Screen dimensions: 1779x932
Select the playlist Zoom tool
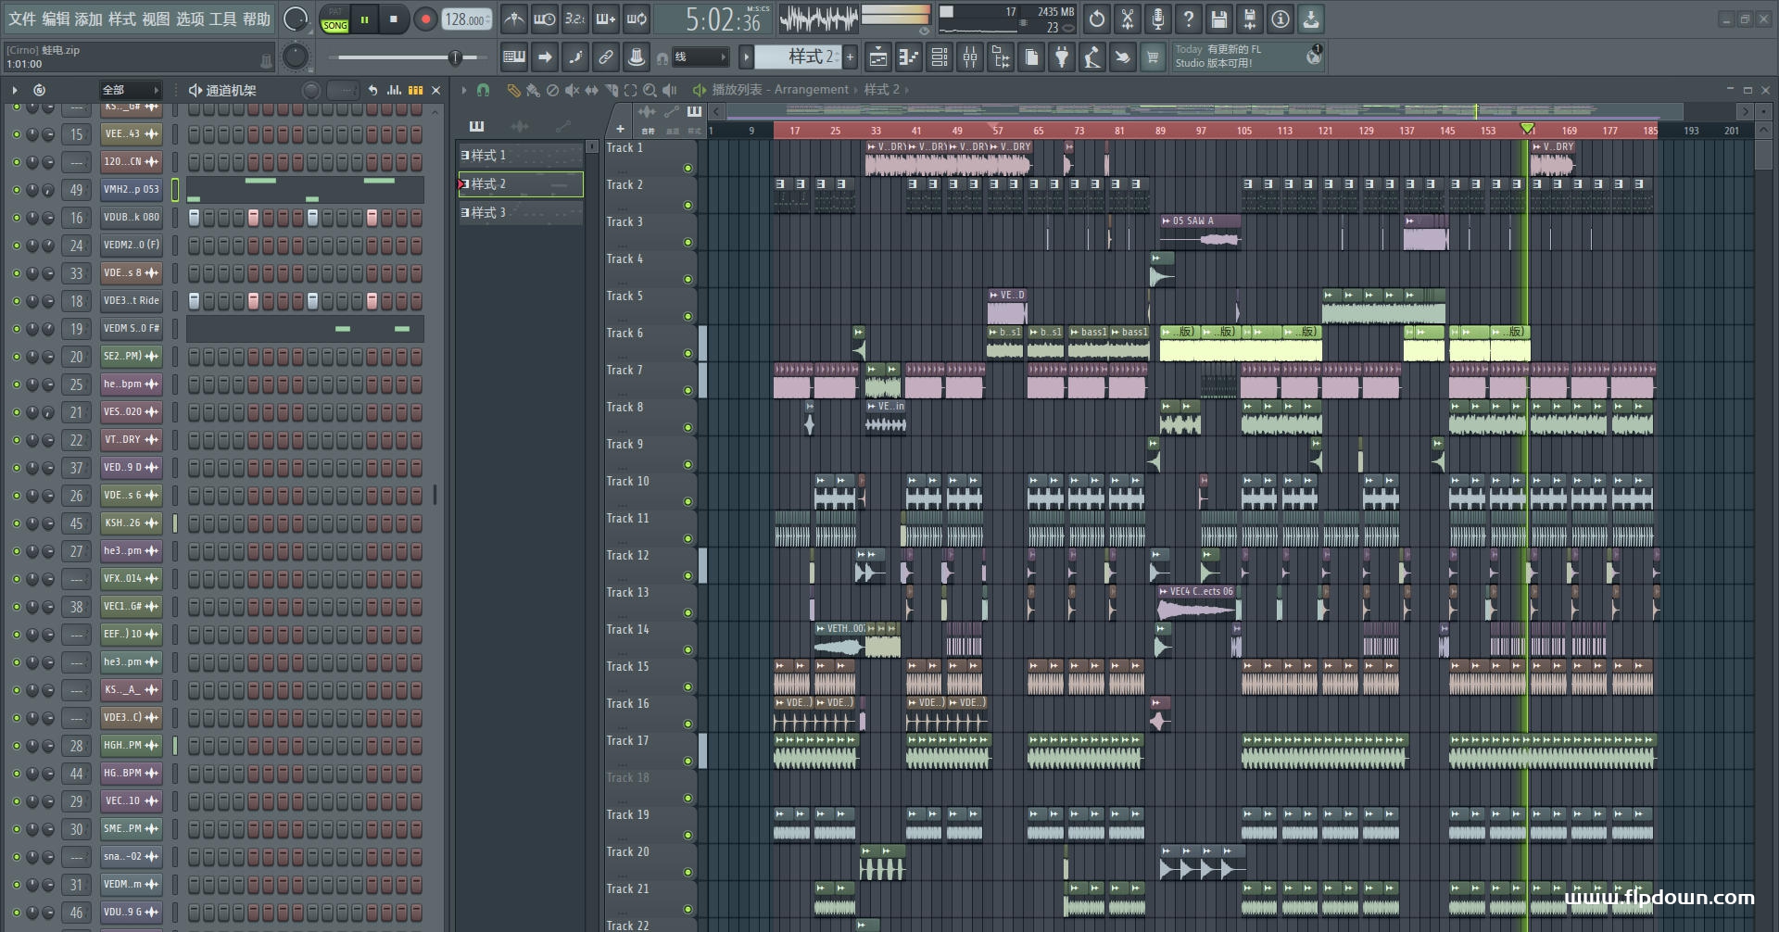point(650,90)
